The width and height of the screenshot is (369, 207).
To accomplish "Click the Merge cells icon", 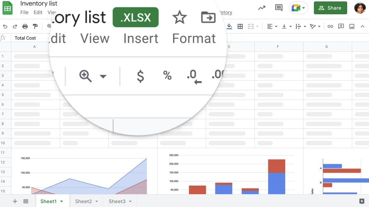I will point(251,26).
